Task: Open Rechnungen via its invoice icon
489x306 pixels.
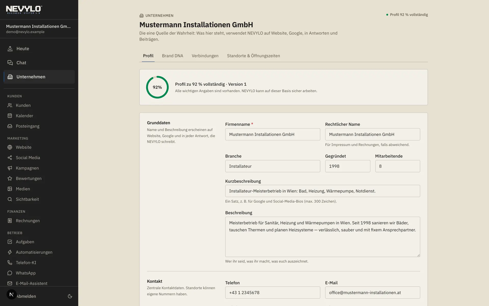Action: click(10, 221)
